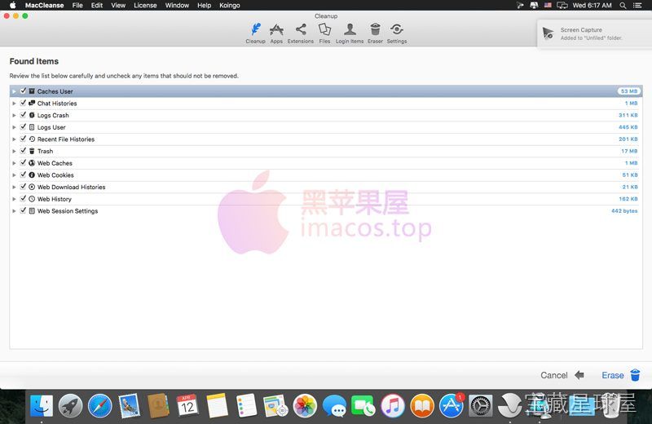The width and height of the screenshot is (652, 424).
Task: Open the Help menu
Action: (205, 6)
